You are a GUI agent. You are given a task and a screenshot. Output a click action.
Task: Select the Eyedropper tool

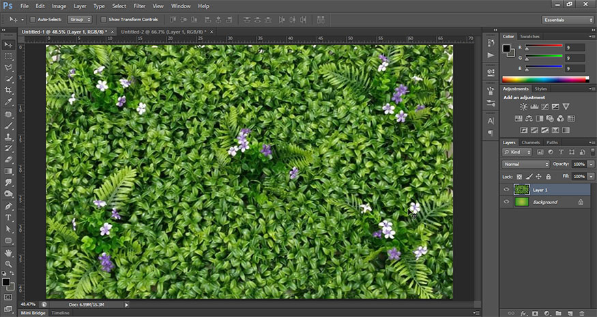coord(9,102)
